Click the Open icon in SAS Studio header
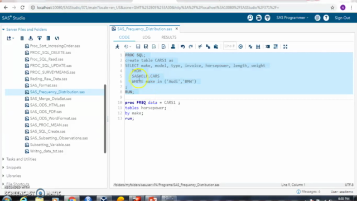Screen dimensions: 357x201 259,17
